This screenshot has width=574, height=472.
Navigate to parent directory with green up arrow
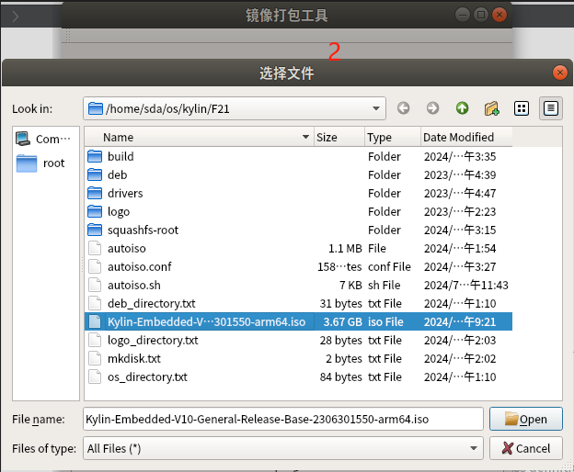[462, 108]
